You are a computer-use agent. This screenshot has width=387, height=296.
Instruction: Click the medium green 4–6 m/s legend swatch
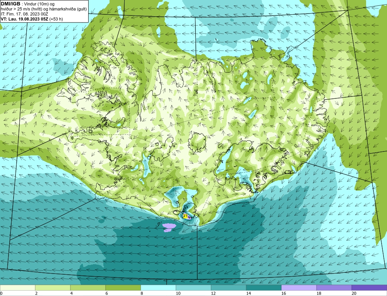[88, 288]
